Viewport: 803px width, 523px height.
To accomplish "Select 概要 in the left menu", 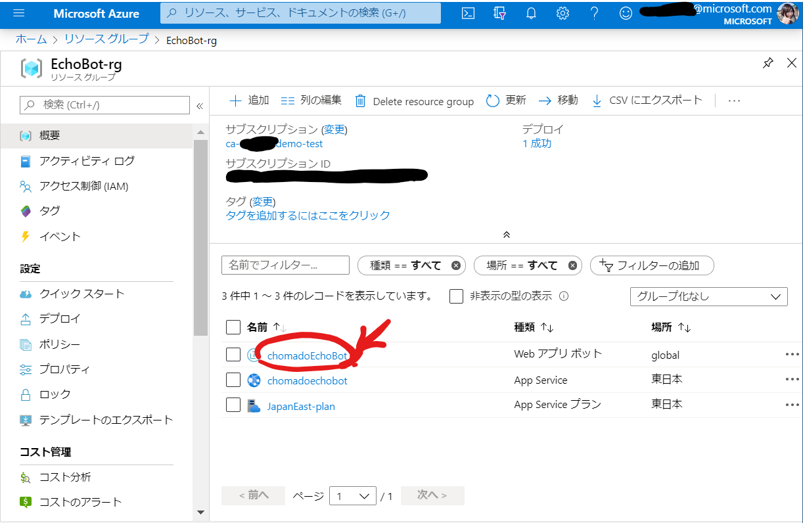I will click(x=97, y=135).
